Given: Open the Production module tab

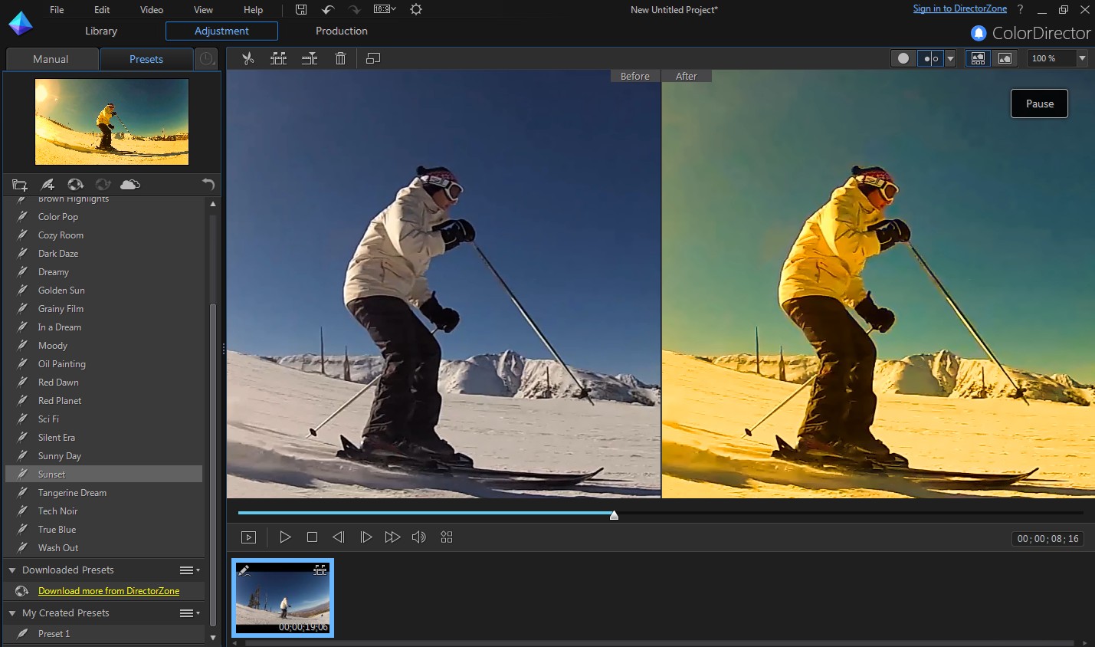Looking at the screenshot, I should 341,31.
